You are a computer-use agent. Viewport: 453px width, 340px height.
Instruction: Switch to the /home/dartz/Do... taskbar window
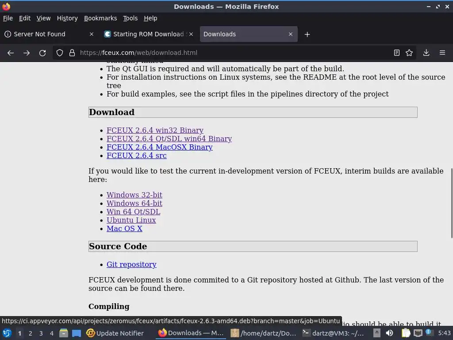tap(263, 333)
